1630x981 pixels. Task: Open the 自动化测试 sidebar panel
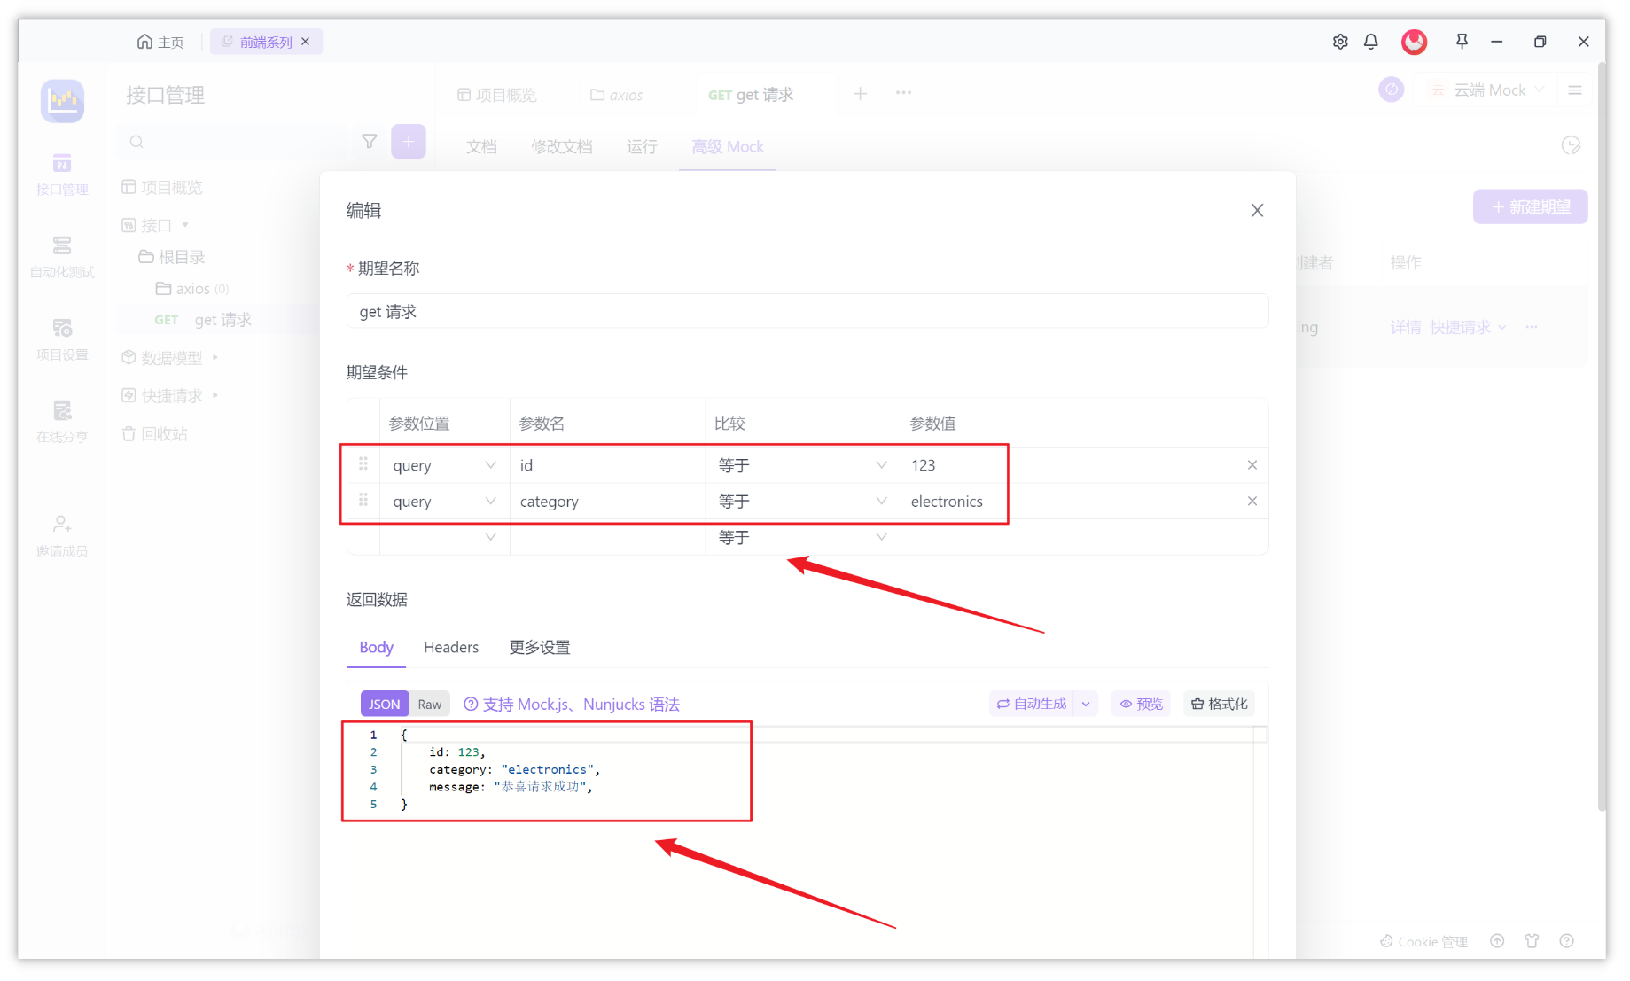(x=61, y=257)
